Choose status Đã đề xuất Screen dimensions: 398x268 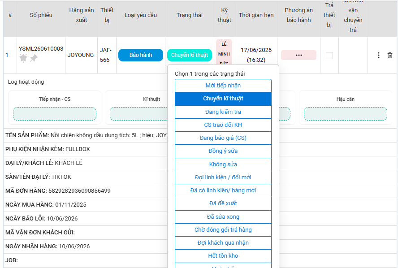click(223, 203)
